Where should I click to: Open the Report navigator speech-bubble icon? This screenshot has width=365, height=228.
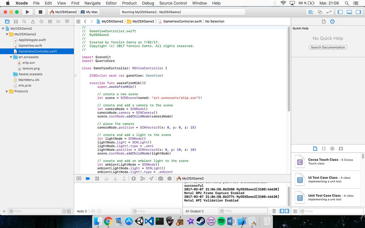tap(67, 22)
